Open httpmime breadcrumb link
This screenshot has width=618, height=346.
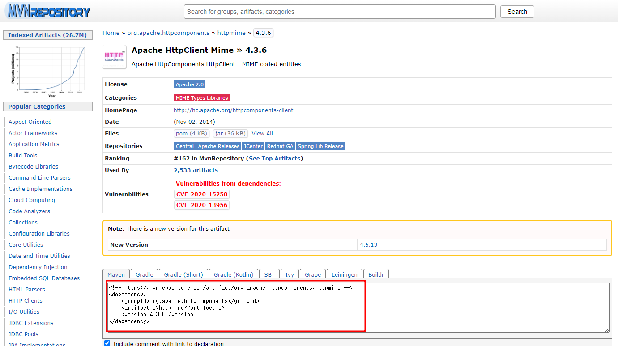(x=231, y=33)
